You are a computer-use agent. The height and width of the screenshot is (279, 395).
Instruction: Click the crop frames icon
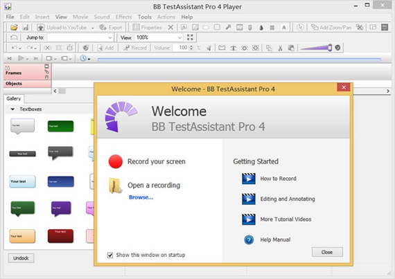pyautogui.click(x=58, y=48)
